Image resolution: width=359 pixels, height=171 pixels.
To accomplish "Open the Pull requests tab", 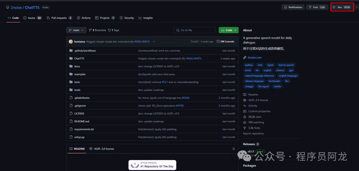I will (59, 18).
